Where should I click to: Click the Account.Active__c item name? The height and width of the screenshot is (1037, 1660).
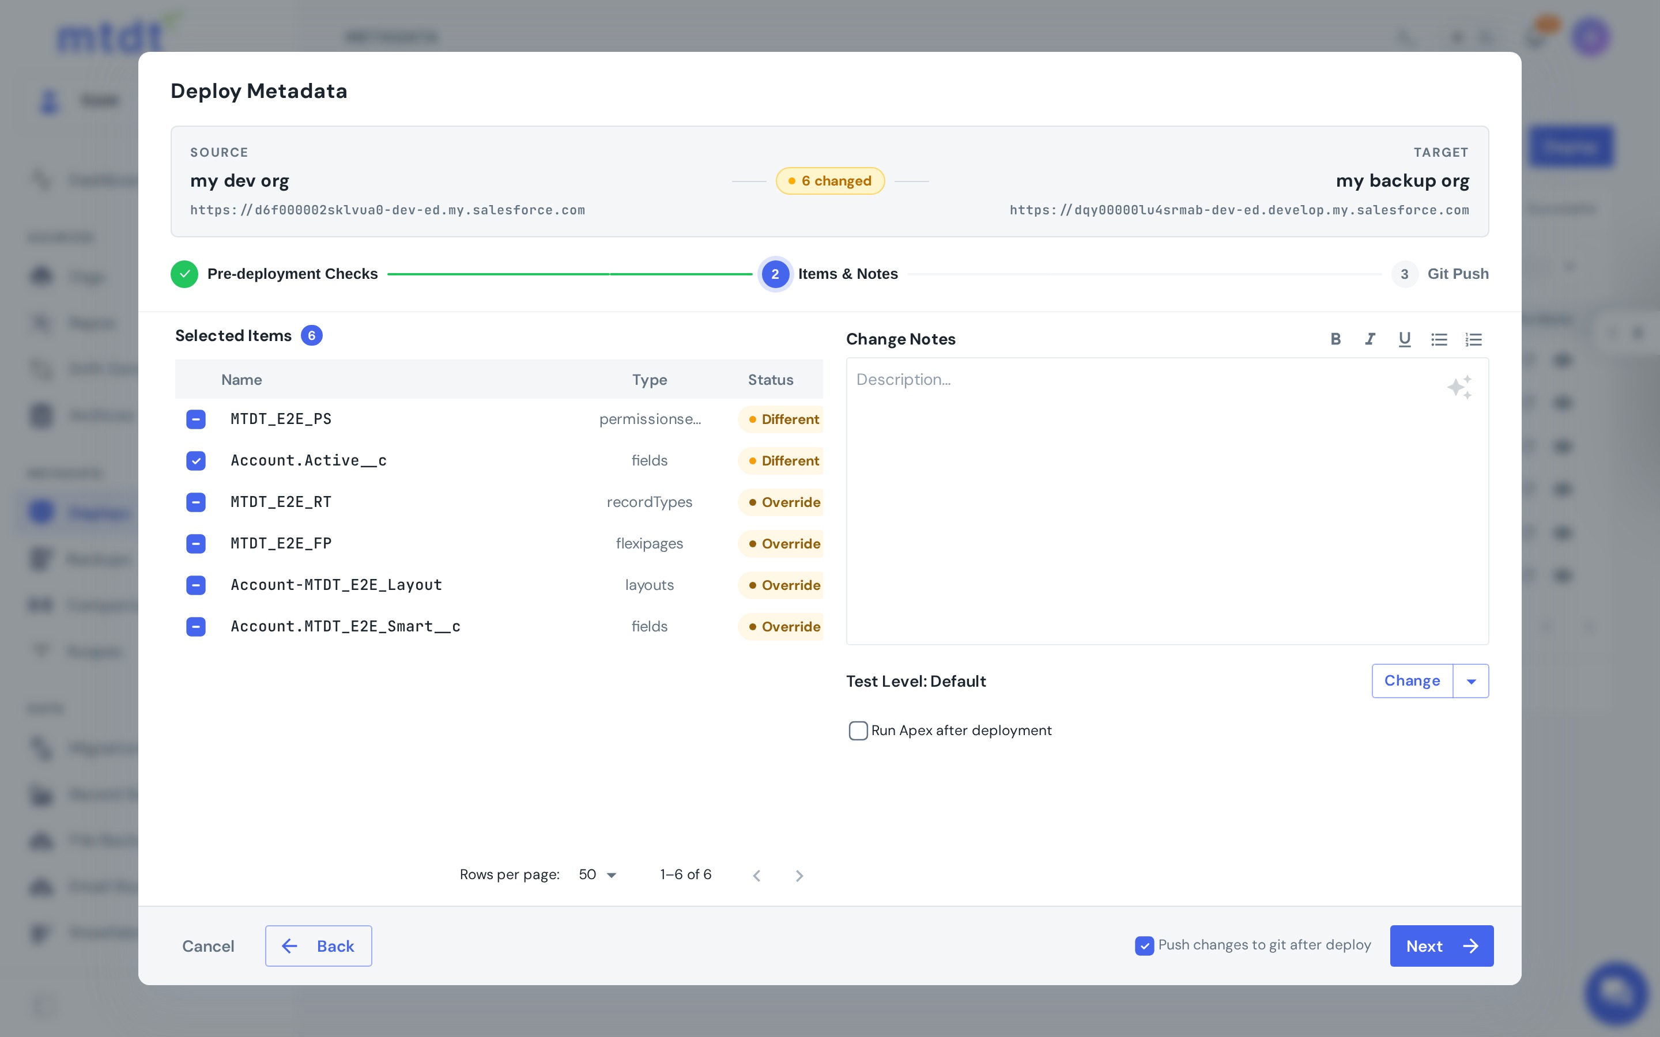(309, 461)
